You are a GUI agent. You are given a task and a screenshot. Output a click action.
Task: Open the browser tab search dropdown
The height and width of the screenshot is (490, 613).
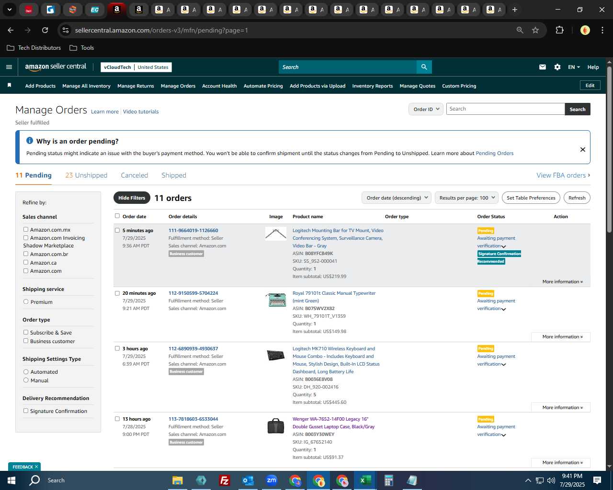pos(9,10)
